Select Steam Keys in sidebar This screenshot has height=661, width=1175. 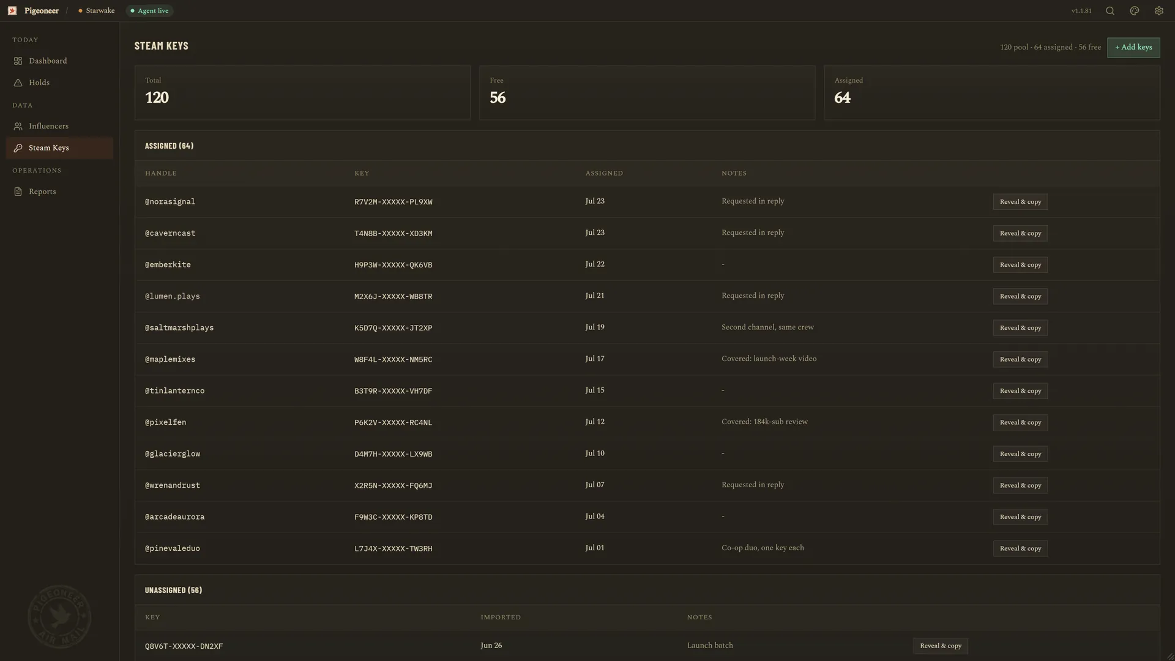[x=59, y=148]
